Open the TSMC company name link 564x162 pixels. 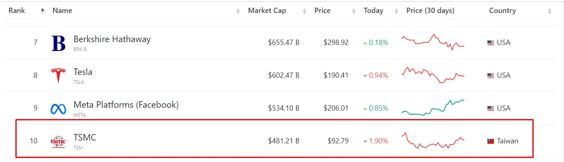click(85, 138)
